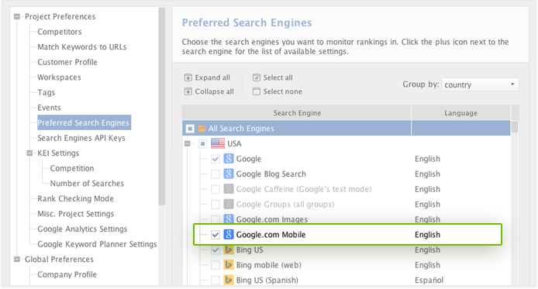The height and width of the screenshot is (289, 538).
Task: Open Competition under KEI Settings
Action: pyautogui.click(x=72, y=168)
